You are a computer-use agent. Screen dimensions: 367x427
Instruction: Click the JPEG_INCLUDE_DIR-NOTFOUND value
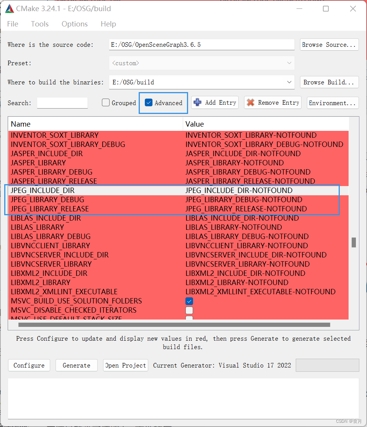(239, 190)
